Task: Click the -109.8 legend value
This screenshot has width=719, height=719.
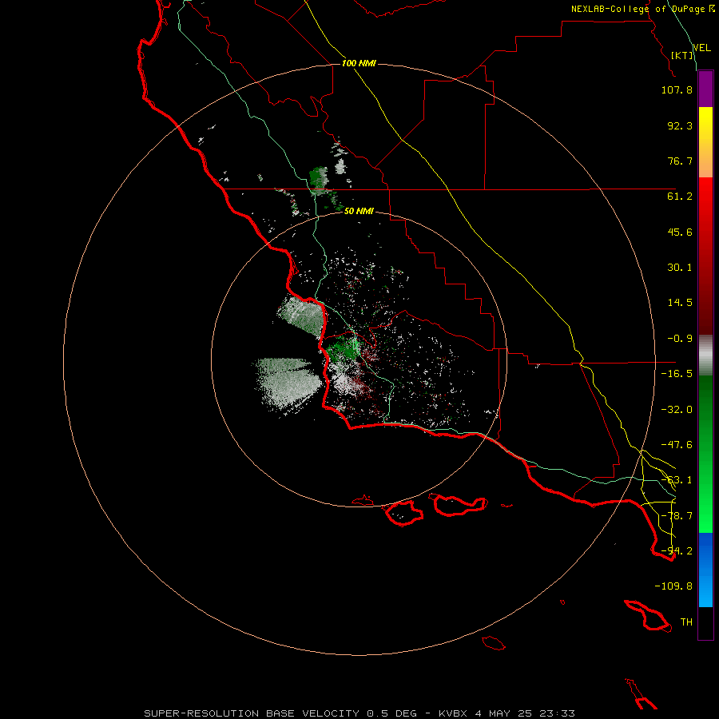Action: (x=673, y=586)
